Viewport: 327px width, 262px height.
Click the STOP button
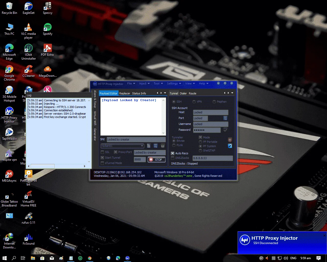157,160
